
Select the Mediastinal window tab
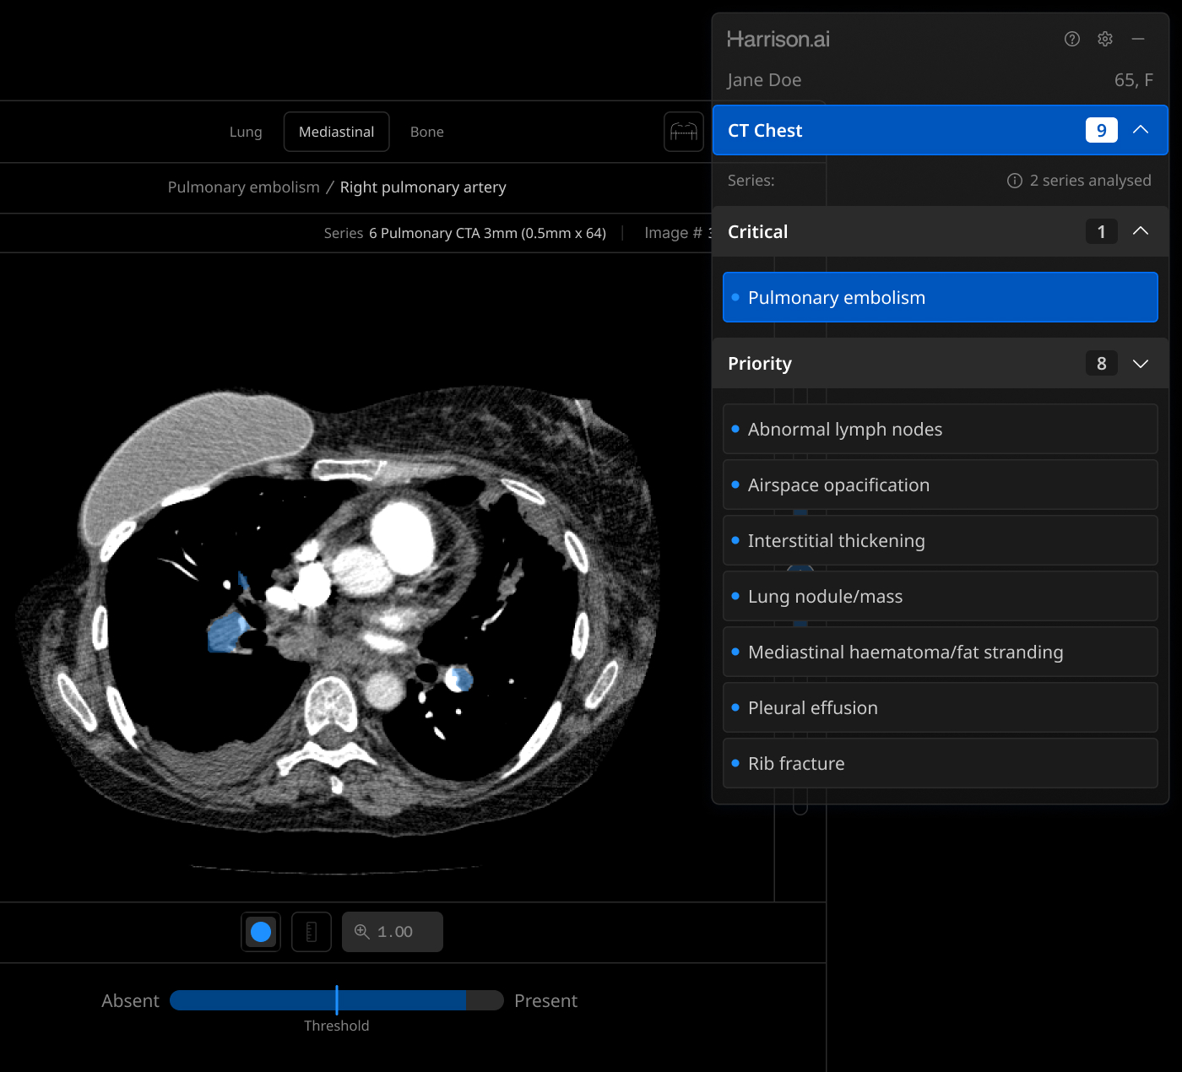tap(336, 132)
